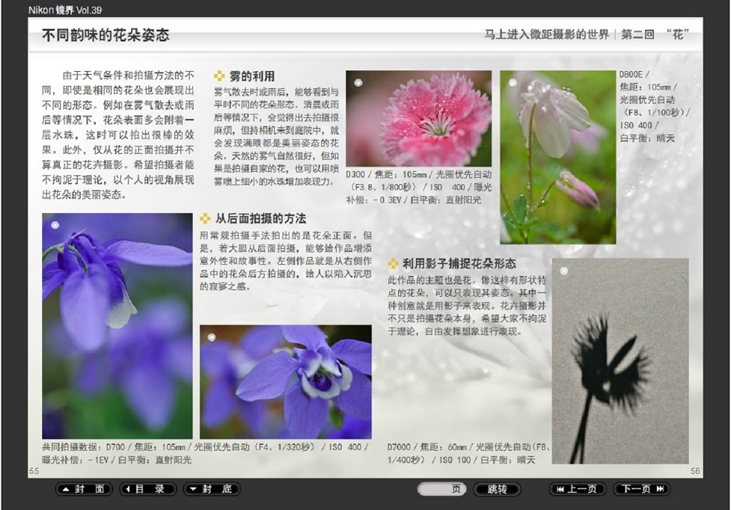Select the large blurred purple flower photo

(117, 326)
